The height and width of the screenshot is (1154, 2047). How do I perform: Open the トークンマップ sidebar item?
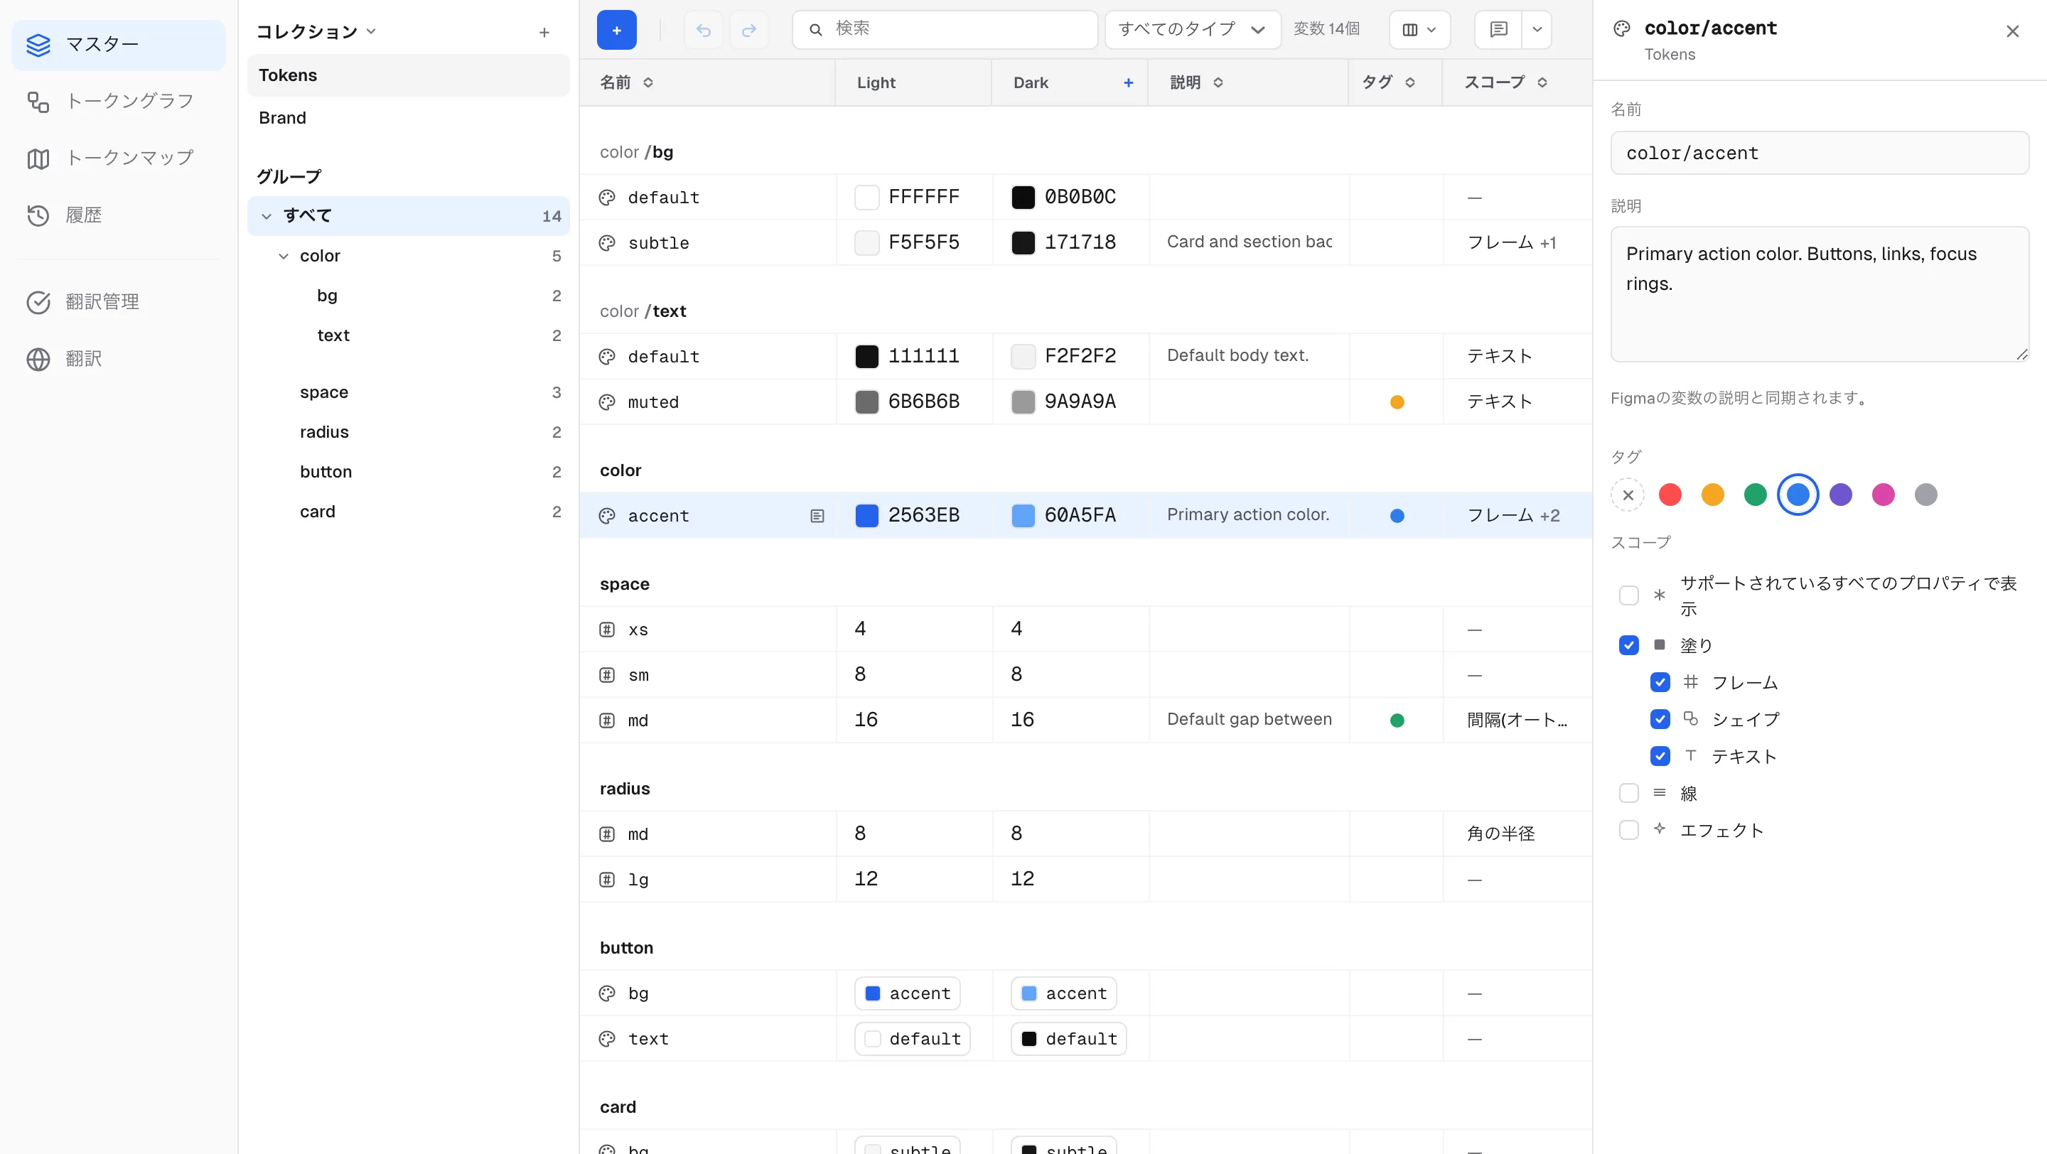119,158
